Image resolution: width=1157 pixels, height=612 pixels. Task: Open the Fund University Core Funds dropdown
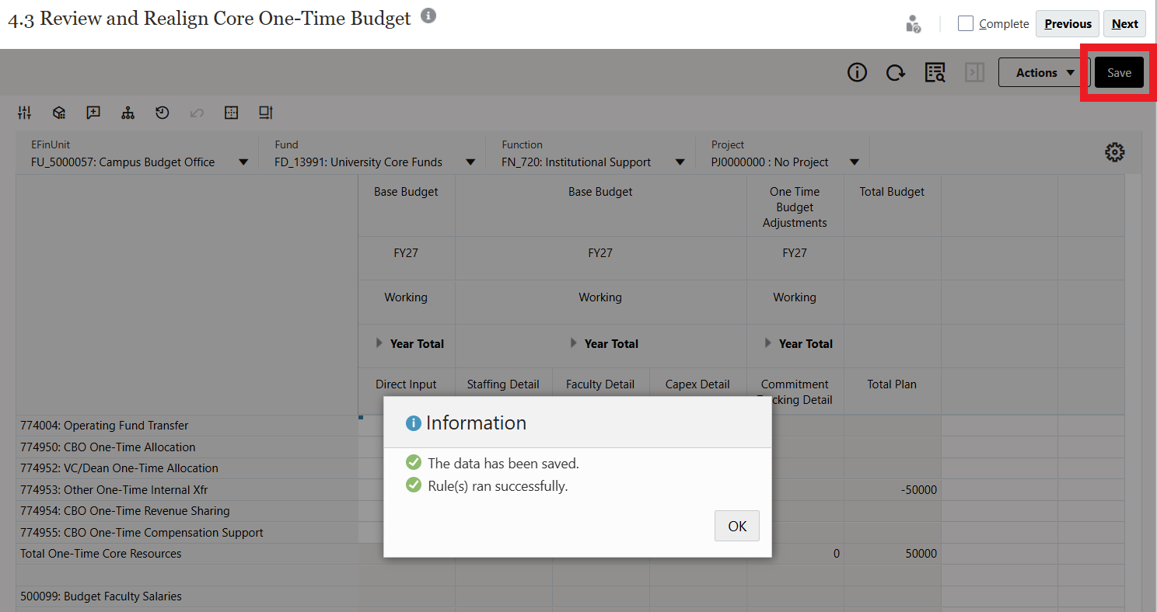(x=470, y=162)
